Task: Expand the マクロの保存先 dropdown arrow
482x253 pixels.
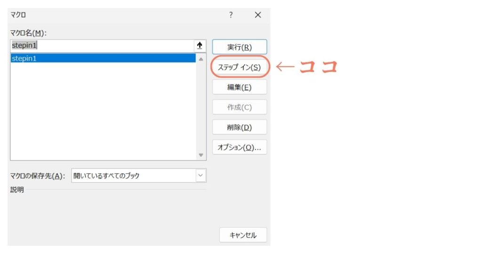Action: coord(201,176)
